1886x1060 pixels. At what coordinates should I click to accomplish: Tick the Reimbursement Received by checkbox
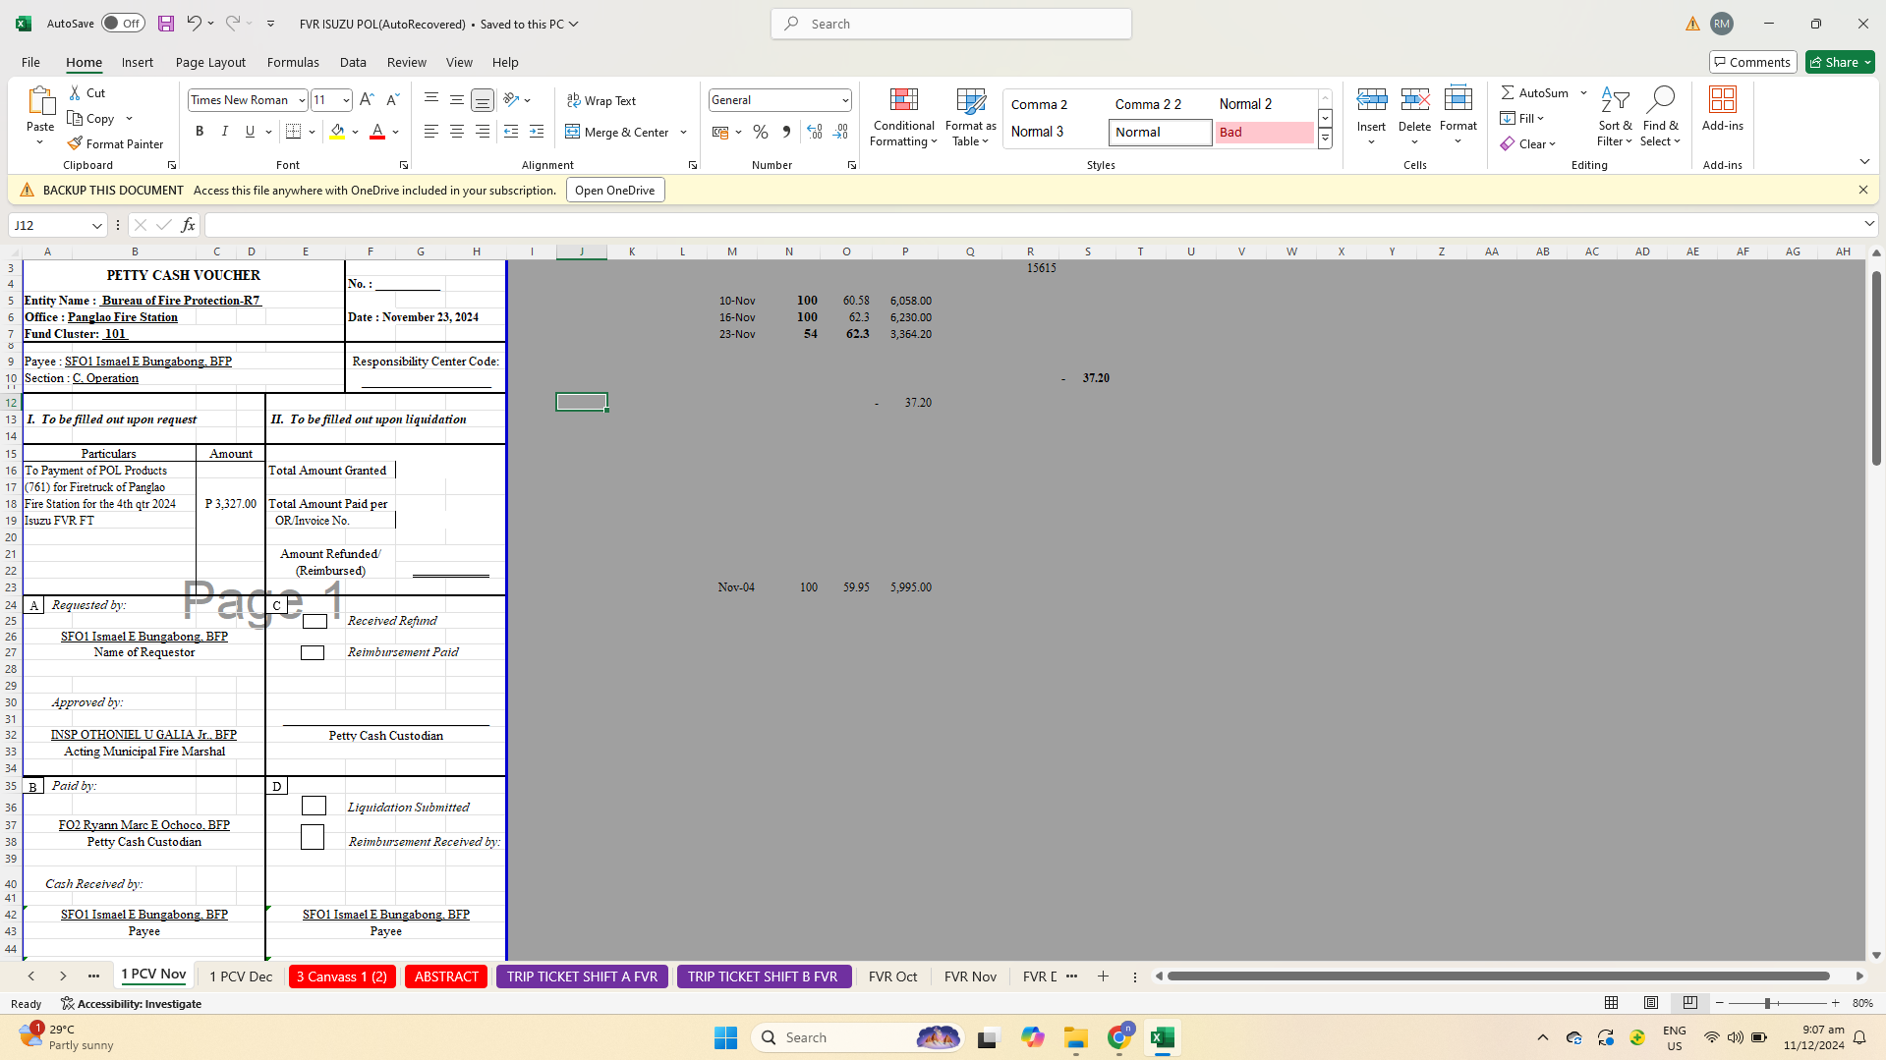313,837
